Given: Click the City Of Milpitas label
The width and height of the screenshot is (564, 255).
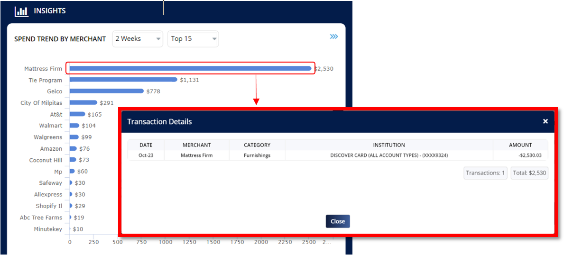Looking at the screenshot, I should pos(41,103).
